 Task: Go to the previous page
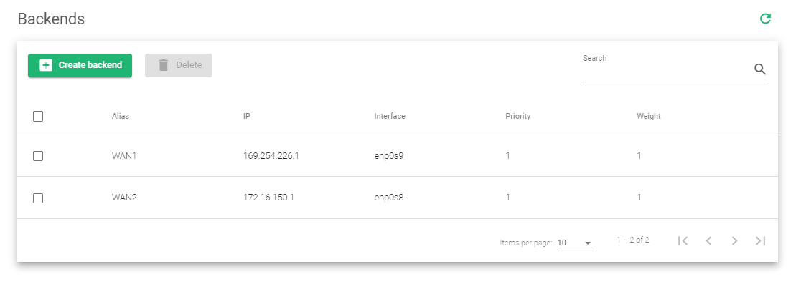[708, 240]
